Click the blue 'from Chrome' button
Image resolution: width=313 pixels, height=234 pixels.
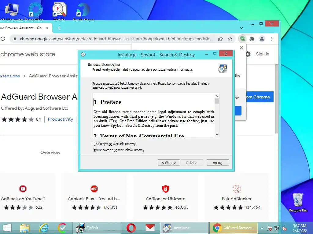(x=260, y=97)
